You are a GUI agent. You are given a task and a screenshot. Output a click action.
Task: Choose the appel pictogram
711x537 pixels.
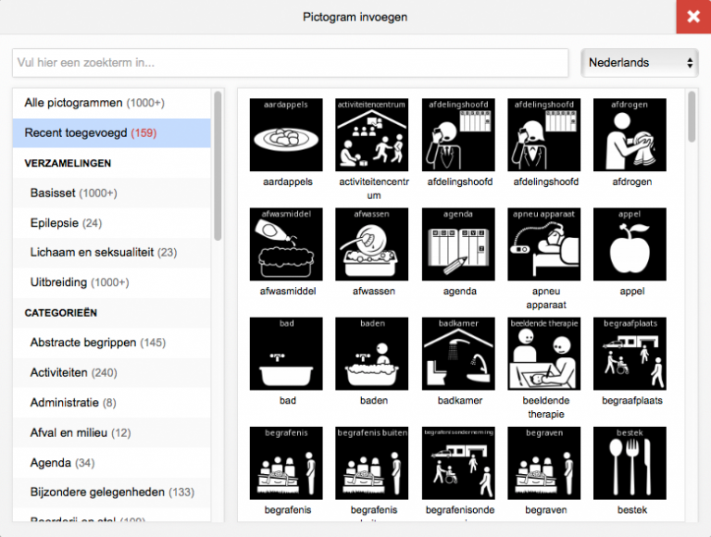pos(630,244)
